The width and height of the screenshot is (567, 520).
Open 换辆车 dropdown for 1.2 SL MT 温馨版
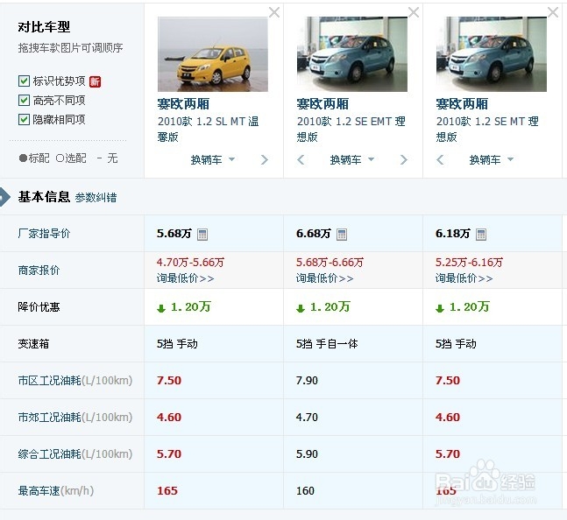[213, 159]
